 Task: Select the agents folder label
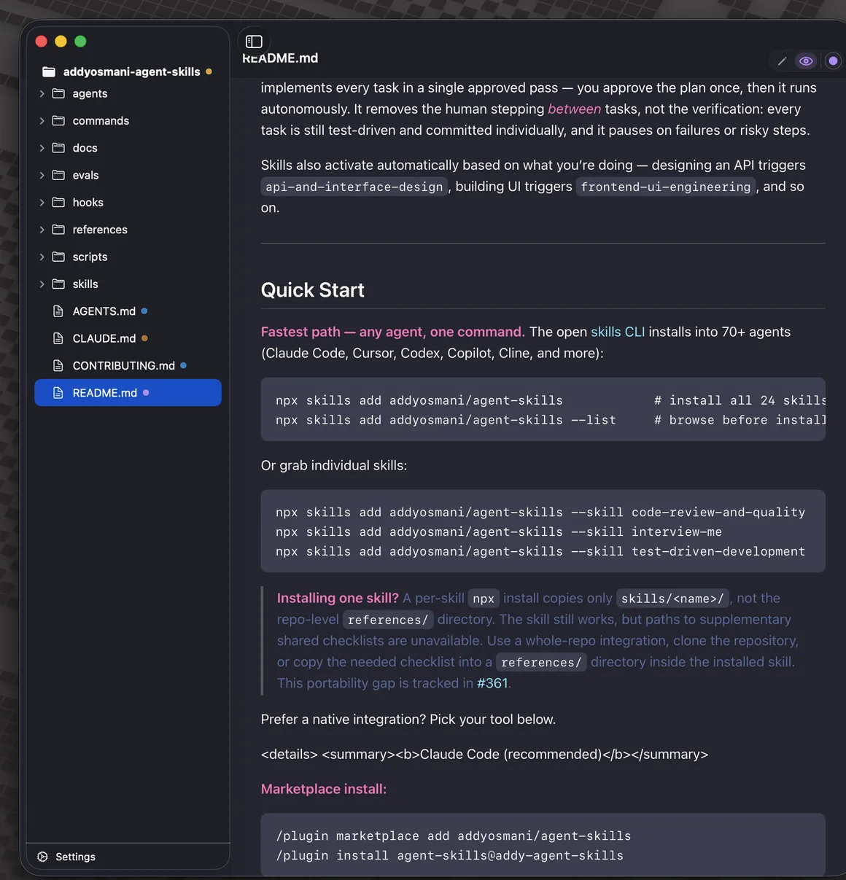(x=90, y=93)
